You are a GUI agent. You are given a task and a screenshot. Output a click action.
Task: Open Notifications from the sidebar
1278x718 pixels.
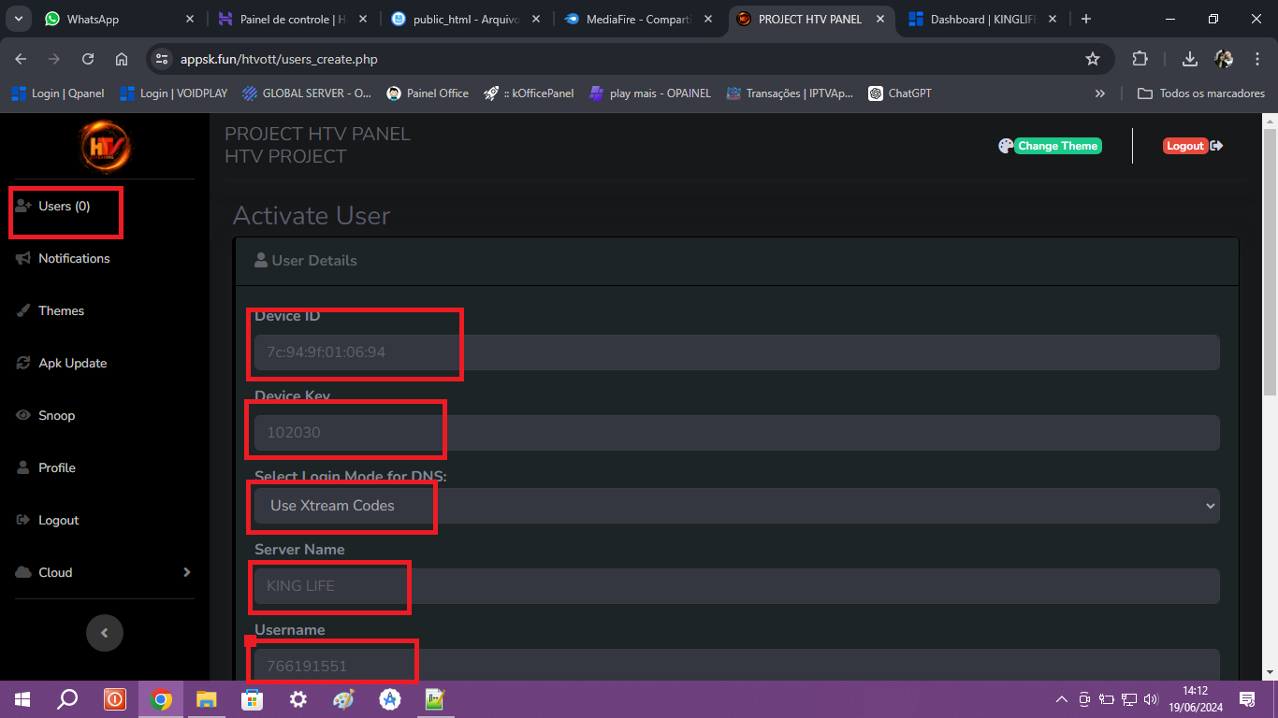pyautogui.click(x=74, y=259)
